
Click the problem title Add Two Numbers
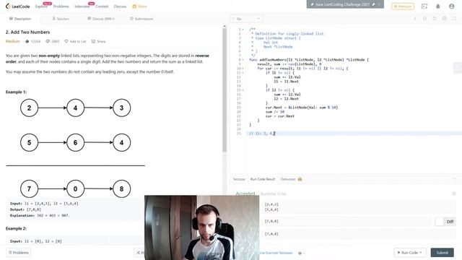tap(27, 32)
